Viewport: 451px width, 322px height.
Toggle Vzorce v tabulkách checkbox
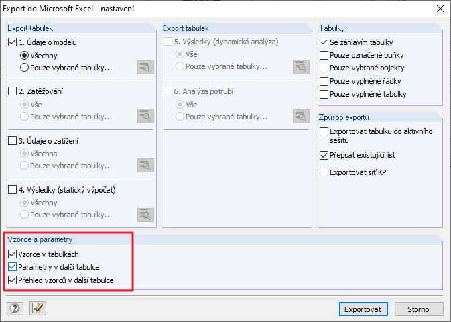click(12, 254)
